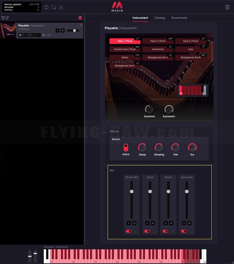Select the Harp 1 | Pluck articulation
Screen dimensions: 234x264
tap(125, 41)
